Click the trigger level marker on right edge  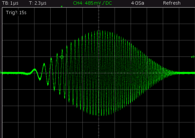[x=193, y=57]
